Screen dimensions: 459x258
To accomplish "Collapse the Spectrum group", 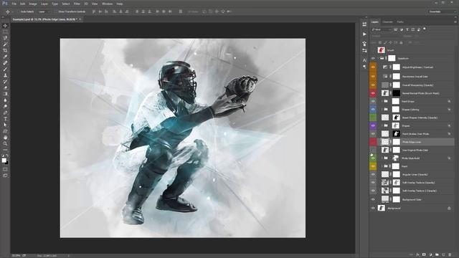I will [379, 59].
